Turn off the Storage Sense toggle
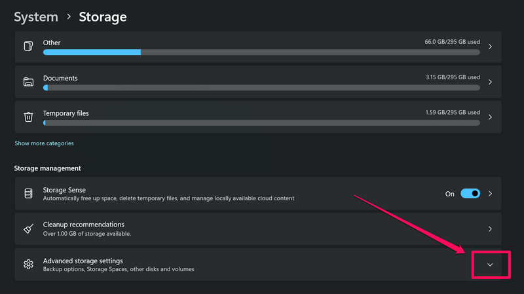Viewport: 524px width, 294px height. point(470,194)
